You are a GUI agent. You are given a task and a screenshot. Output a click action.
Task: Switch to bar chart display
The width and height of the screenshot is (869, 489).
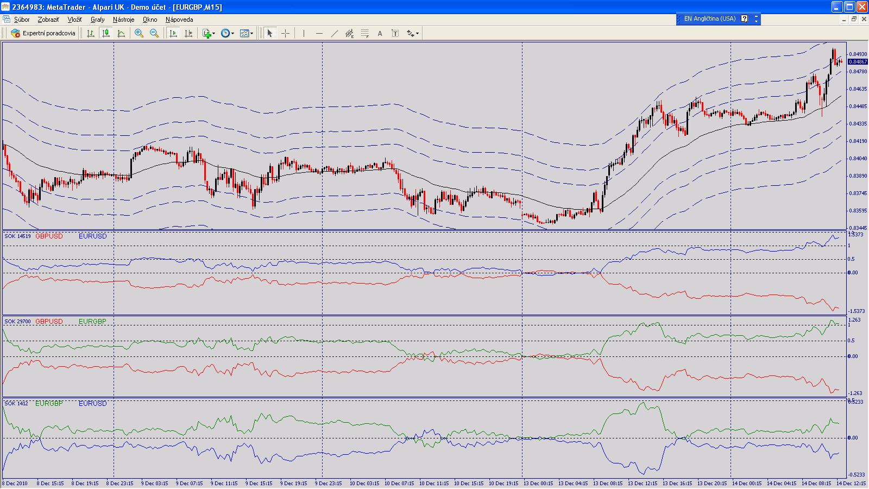point(91,33)
